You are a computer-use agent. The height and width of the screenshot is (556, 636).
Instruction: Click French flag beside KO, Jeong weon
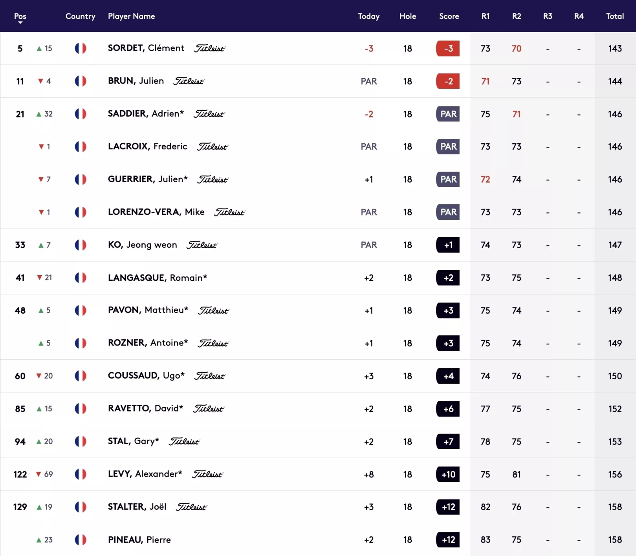pos(81,245)
